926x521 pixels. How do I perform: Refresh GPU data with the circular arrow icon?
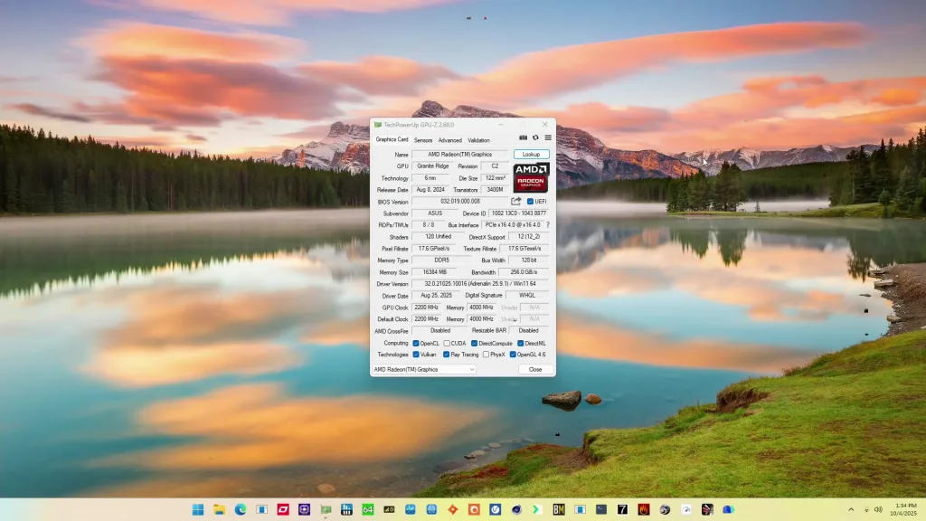click(535, 137)
